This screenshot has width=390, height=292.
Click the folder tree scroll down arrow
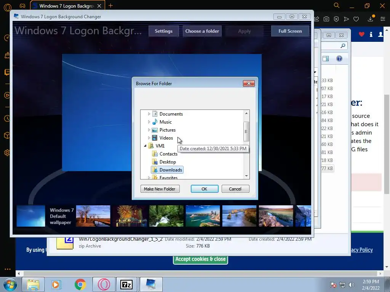(x=246, y=176)
